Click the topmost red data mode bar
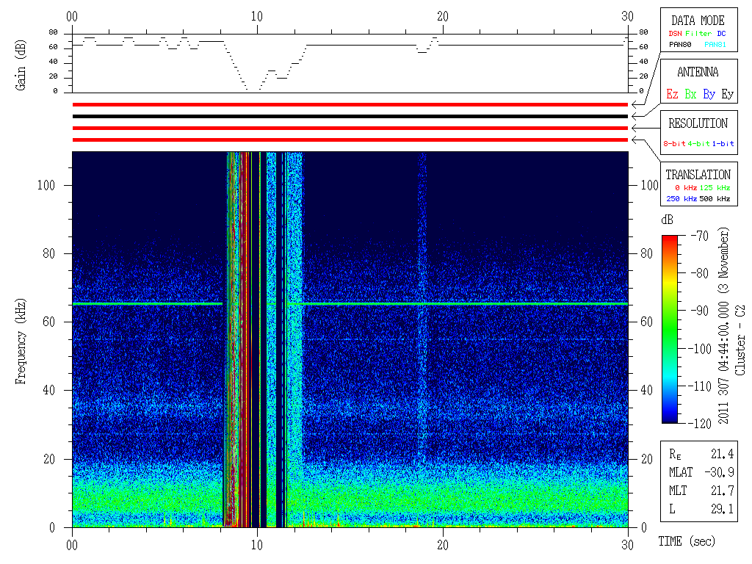 coord(350,104)
